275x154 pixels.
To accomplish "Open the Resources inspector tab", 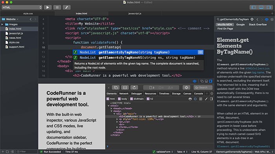I will [150, 94].
